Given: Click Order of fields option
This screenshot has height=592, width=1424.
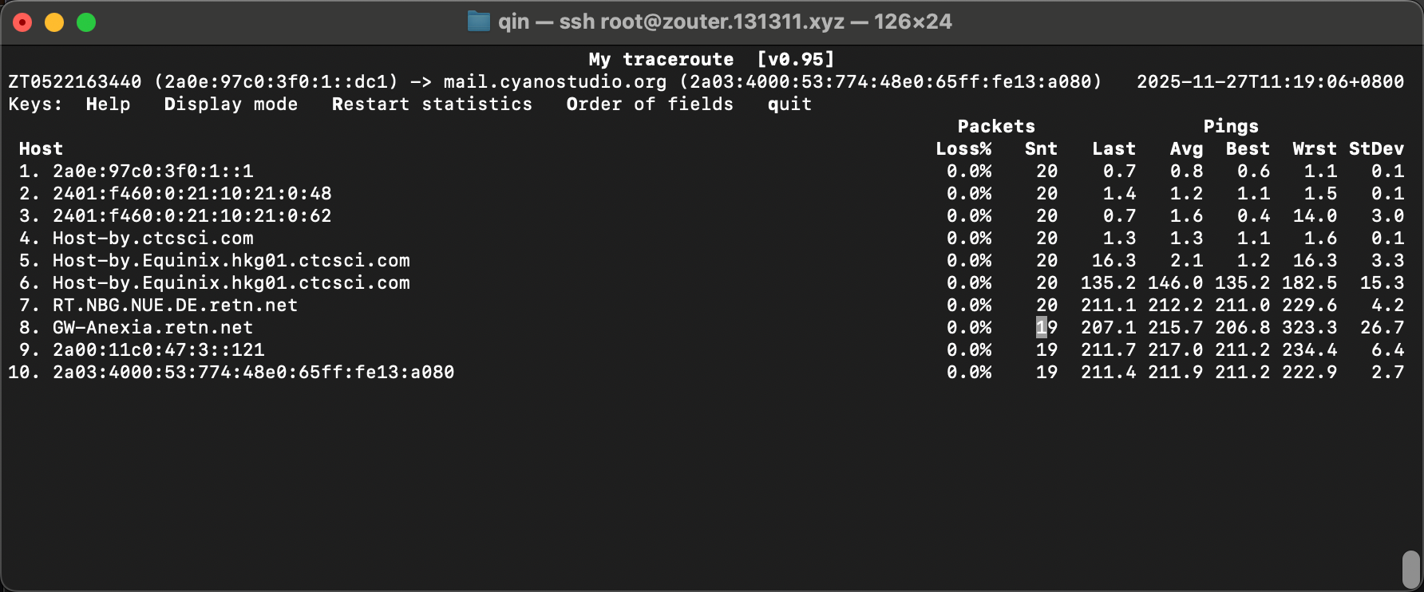Looking at the screenshot, I should click(649, 105).
